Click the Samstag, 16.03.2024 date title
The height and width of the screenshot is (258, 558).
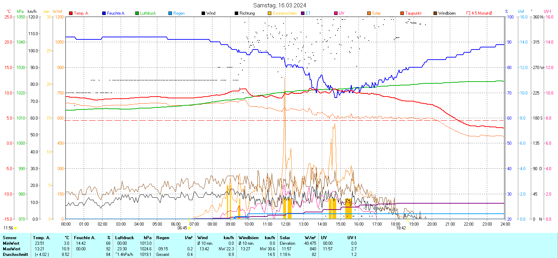(x=279, y=5)
